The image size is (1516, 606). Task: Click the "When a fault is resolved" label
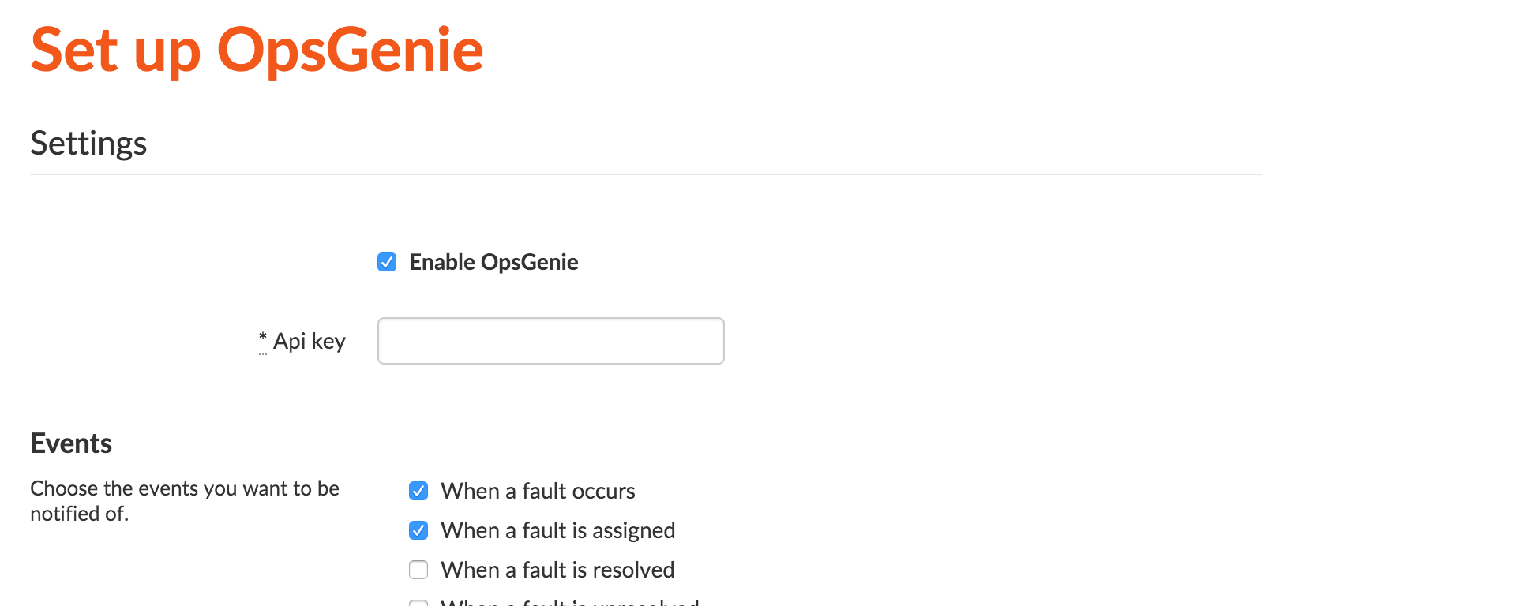point(557,570)
